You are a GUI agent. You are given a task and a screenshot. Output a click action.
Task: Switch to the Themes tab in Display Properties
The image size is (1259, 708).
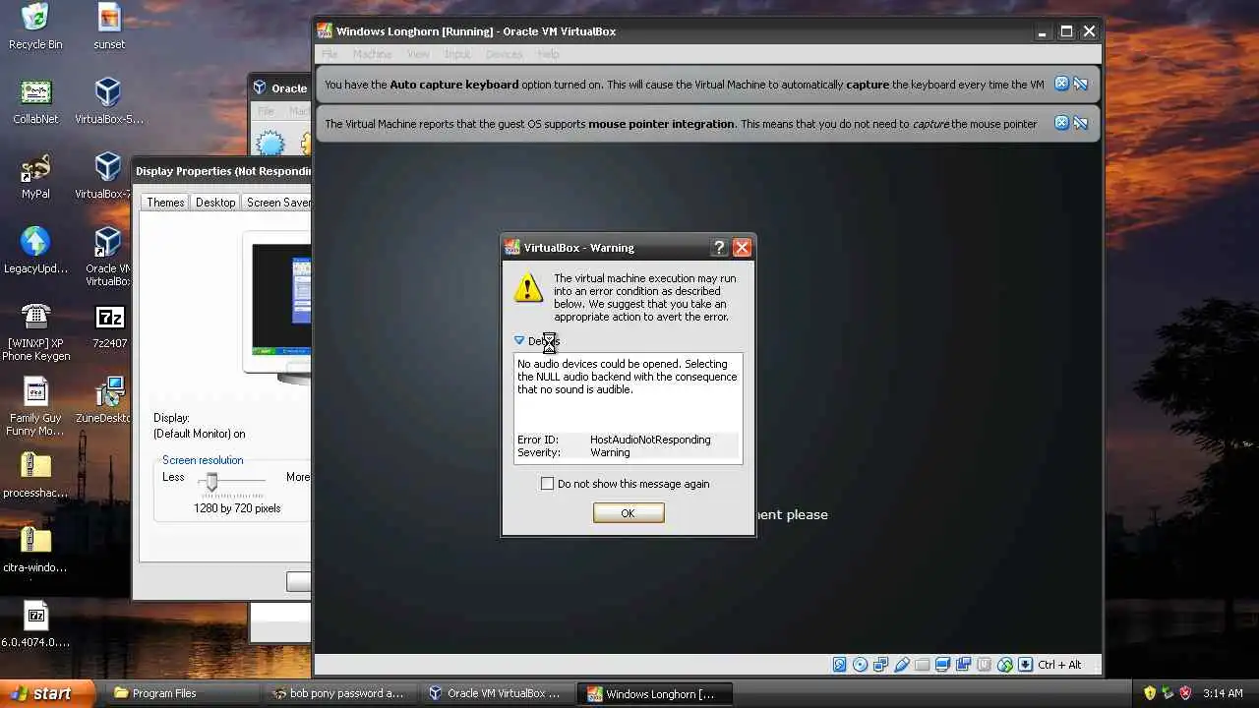tap(165, 202)
